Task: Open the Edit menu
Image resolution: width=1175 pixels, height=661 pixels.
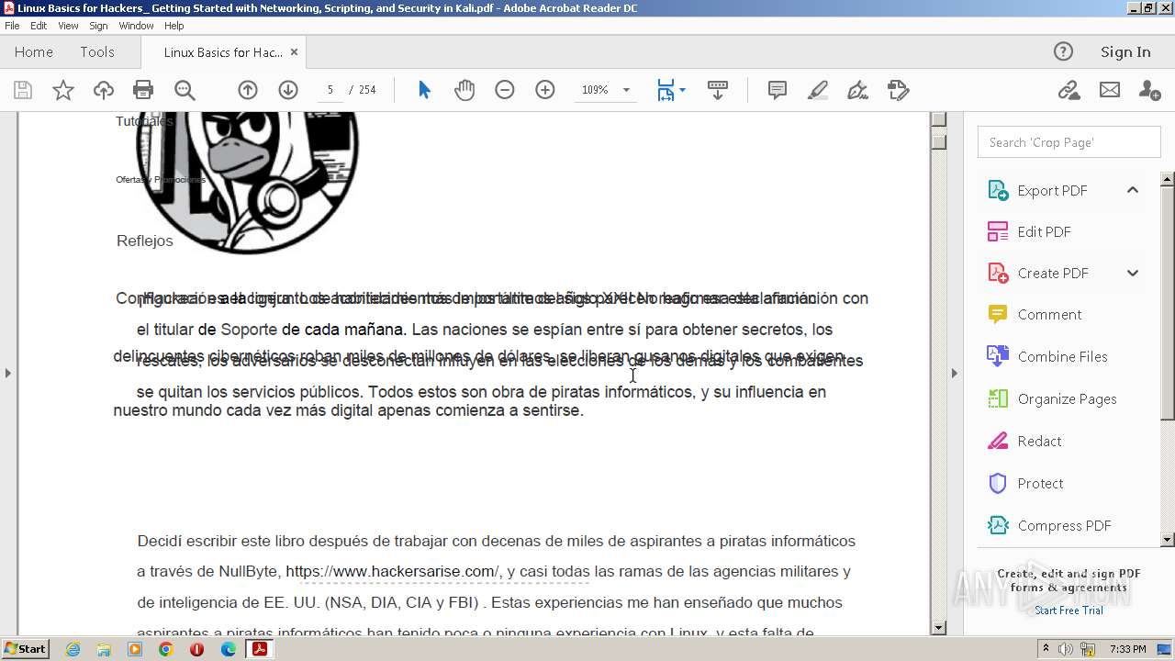Action: pos(39,26)
